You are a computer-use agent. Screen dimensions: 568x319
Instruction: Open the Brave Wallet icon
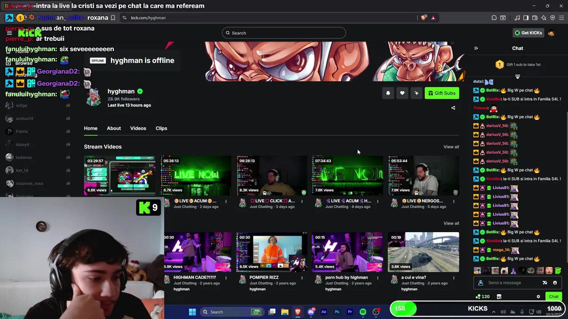pos(535,18)
